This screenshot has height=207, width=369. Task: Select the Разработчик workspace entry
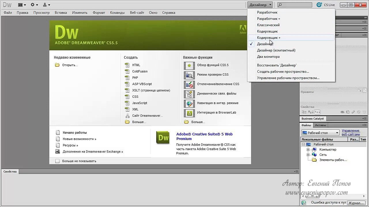pyautogui.click(x=291, y=12)
